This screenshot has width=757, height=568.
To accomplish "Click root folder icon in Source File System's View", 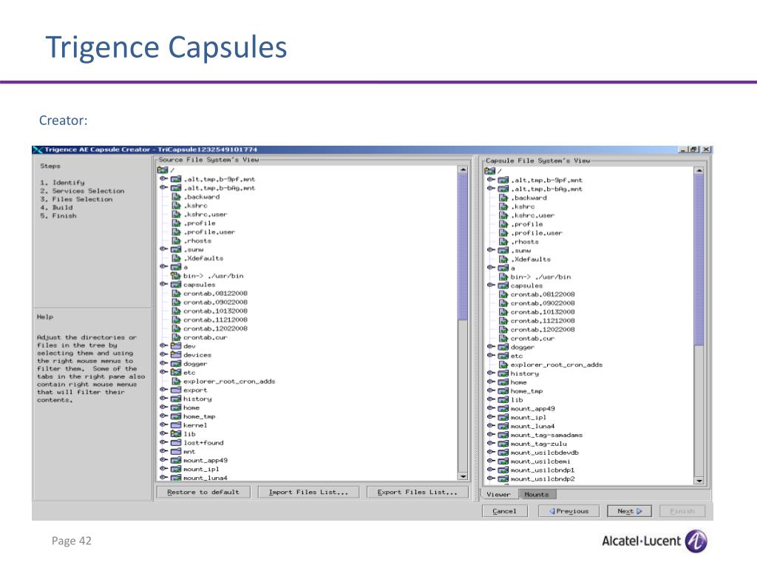I will pos(162,170).
